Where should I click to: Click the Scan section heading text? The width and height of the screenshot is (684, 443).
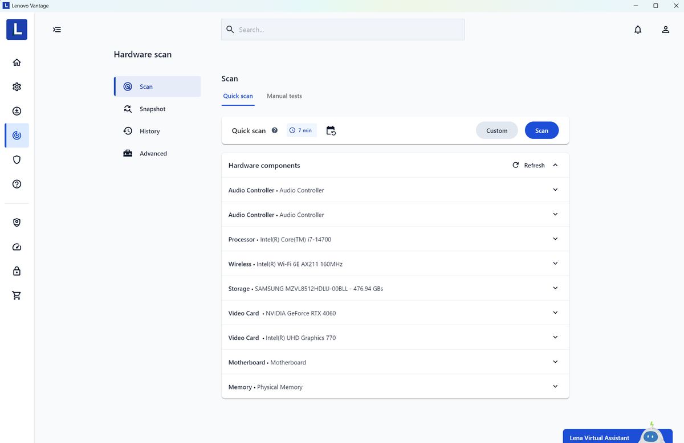[x=230, y=79]
